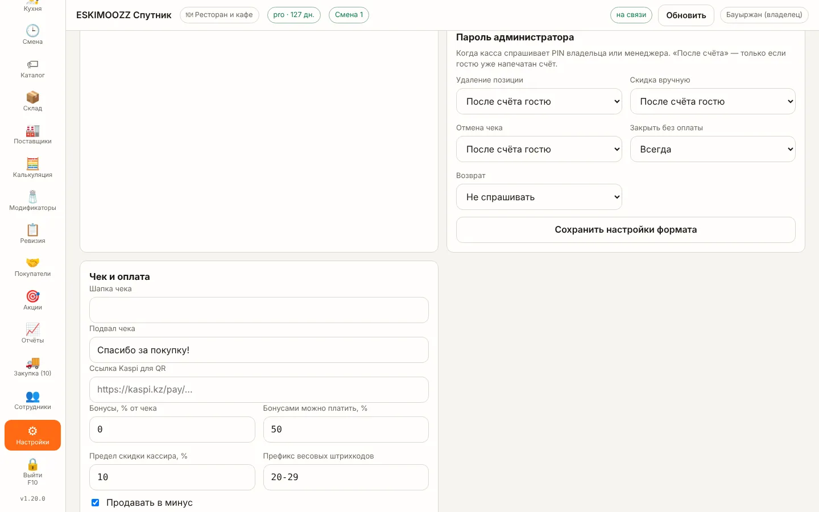Click the Подвал чека text field

click(x=259, y=350)
